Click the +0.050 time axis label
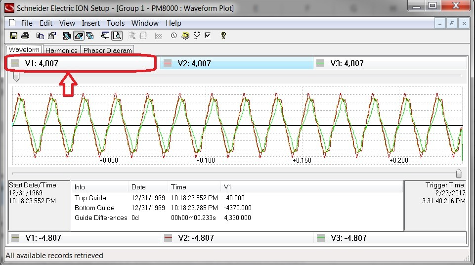Screen dimensions: 476x265 coord(109,160)
